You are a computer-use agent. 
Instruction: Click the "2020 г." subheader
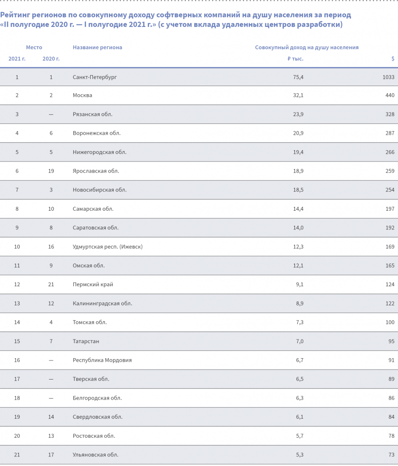point(51,59)
